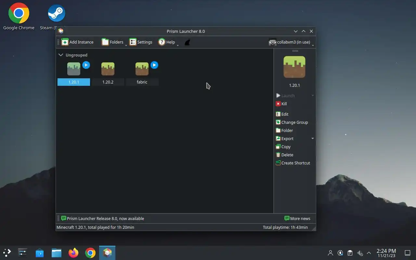The width and height of the screenshot is (416, 260).
Task: Launch Chrome from the taskbar
Action: 90,253
